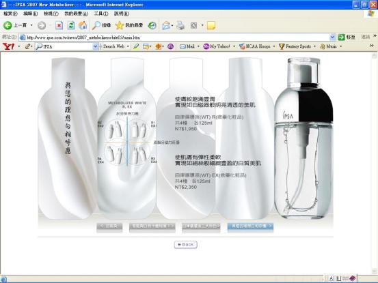The height and width of the screenshot is (283, 378).
Task: Click the Yahoo! Y! logo
Action: pyautogui.click(x=8, y=46)
